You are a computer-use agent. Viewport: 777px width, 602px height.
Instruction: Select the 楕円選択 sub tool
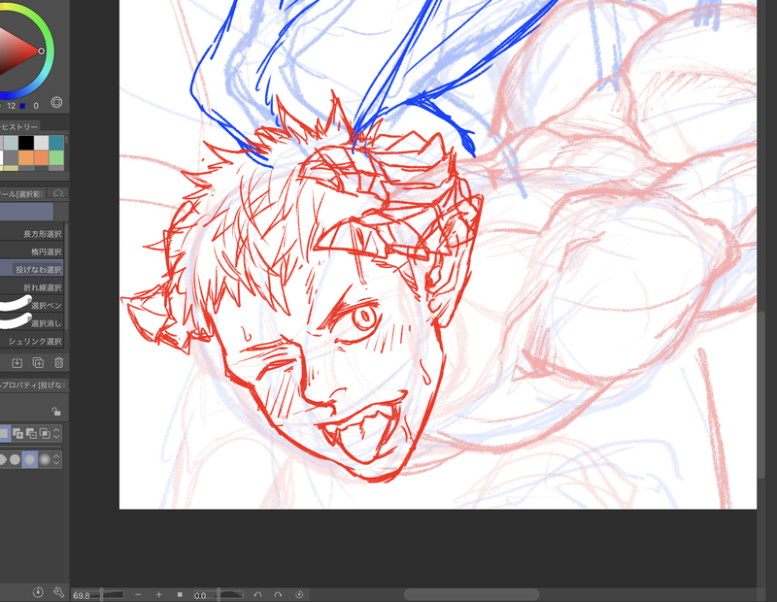coord(32,251)
